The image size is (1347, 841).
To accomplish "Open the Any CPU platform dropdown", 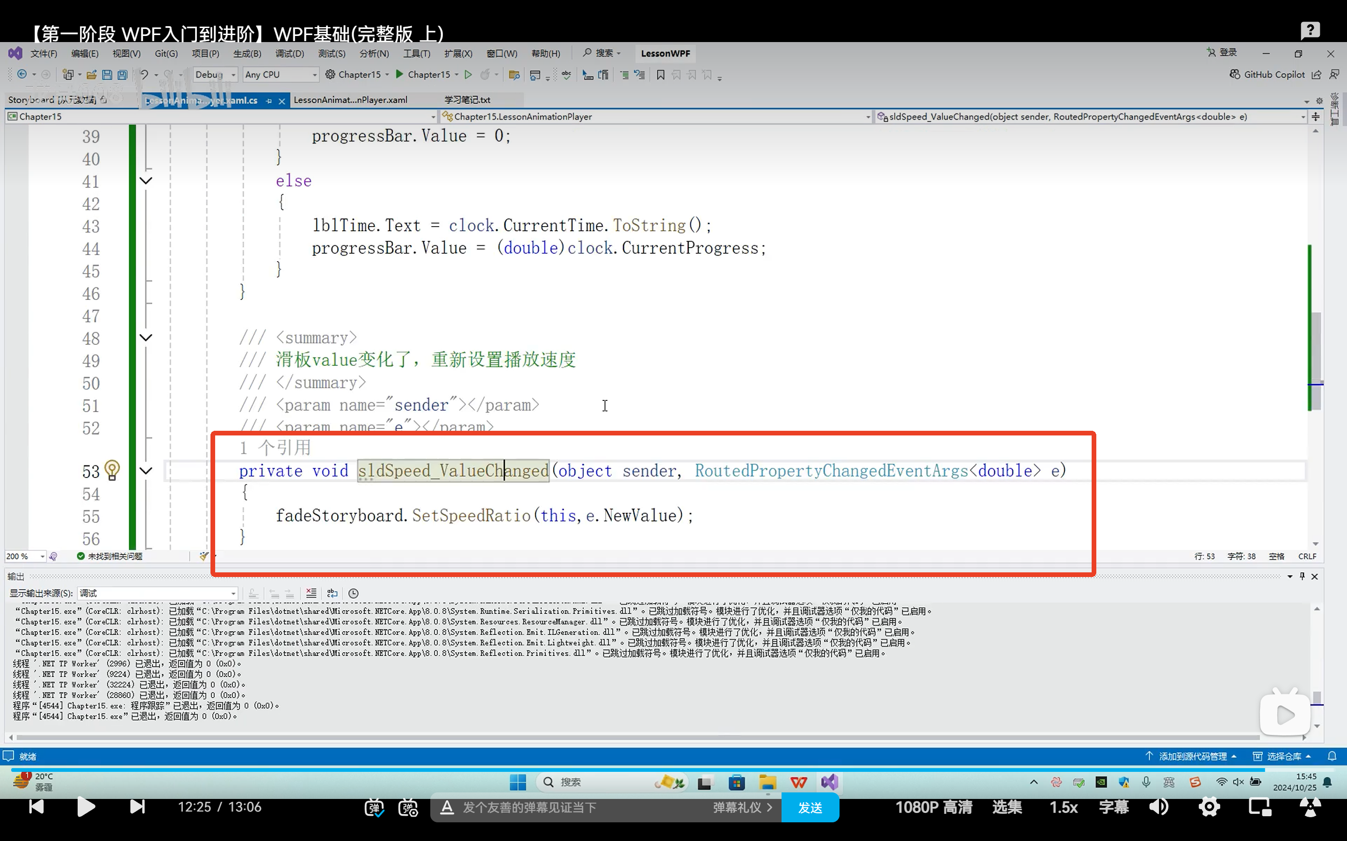I will (281, 75).
